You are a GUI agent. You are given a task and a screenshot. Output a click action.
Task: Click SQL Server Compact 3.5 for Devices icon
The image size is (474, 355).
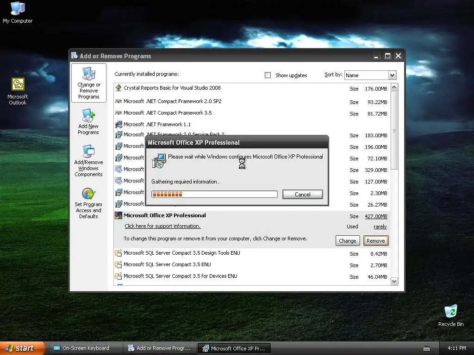[118, 276]
